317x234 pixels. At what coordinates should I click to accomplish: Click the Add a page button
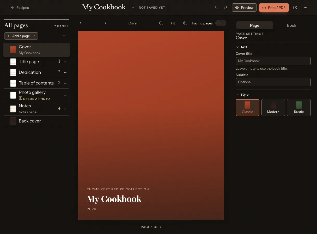[21, 36]
